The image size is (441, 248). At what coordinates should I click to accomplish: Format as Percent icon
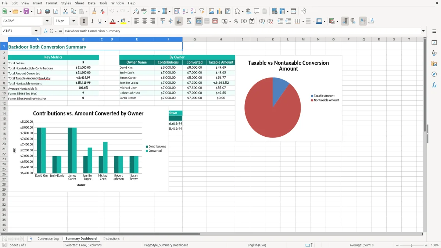click(236, 21)
